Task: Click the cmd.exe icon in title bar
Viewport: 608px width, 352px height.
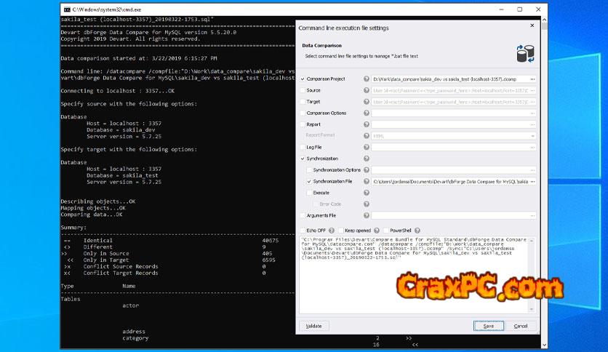Action: 66,9
